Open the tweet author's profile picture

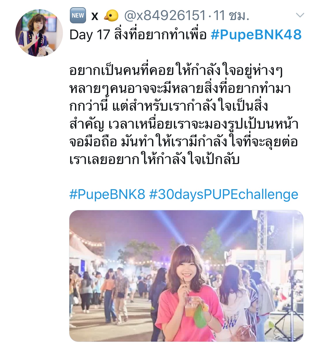[x=39, y=33]
